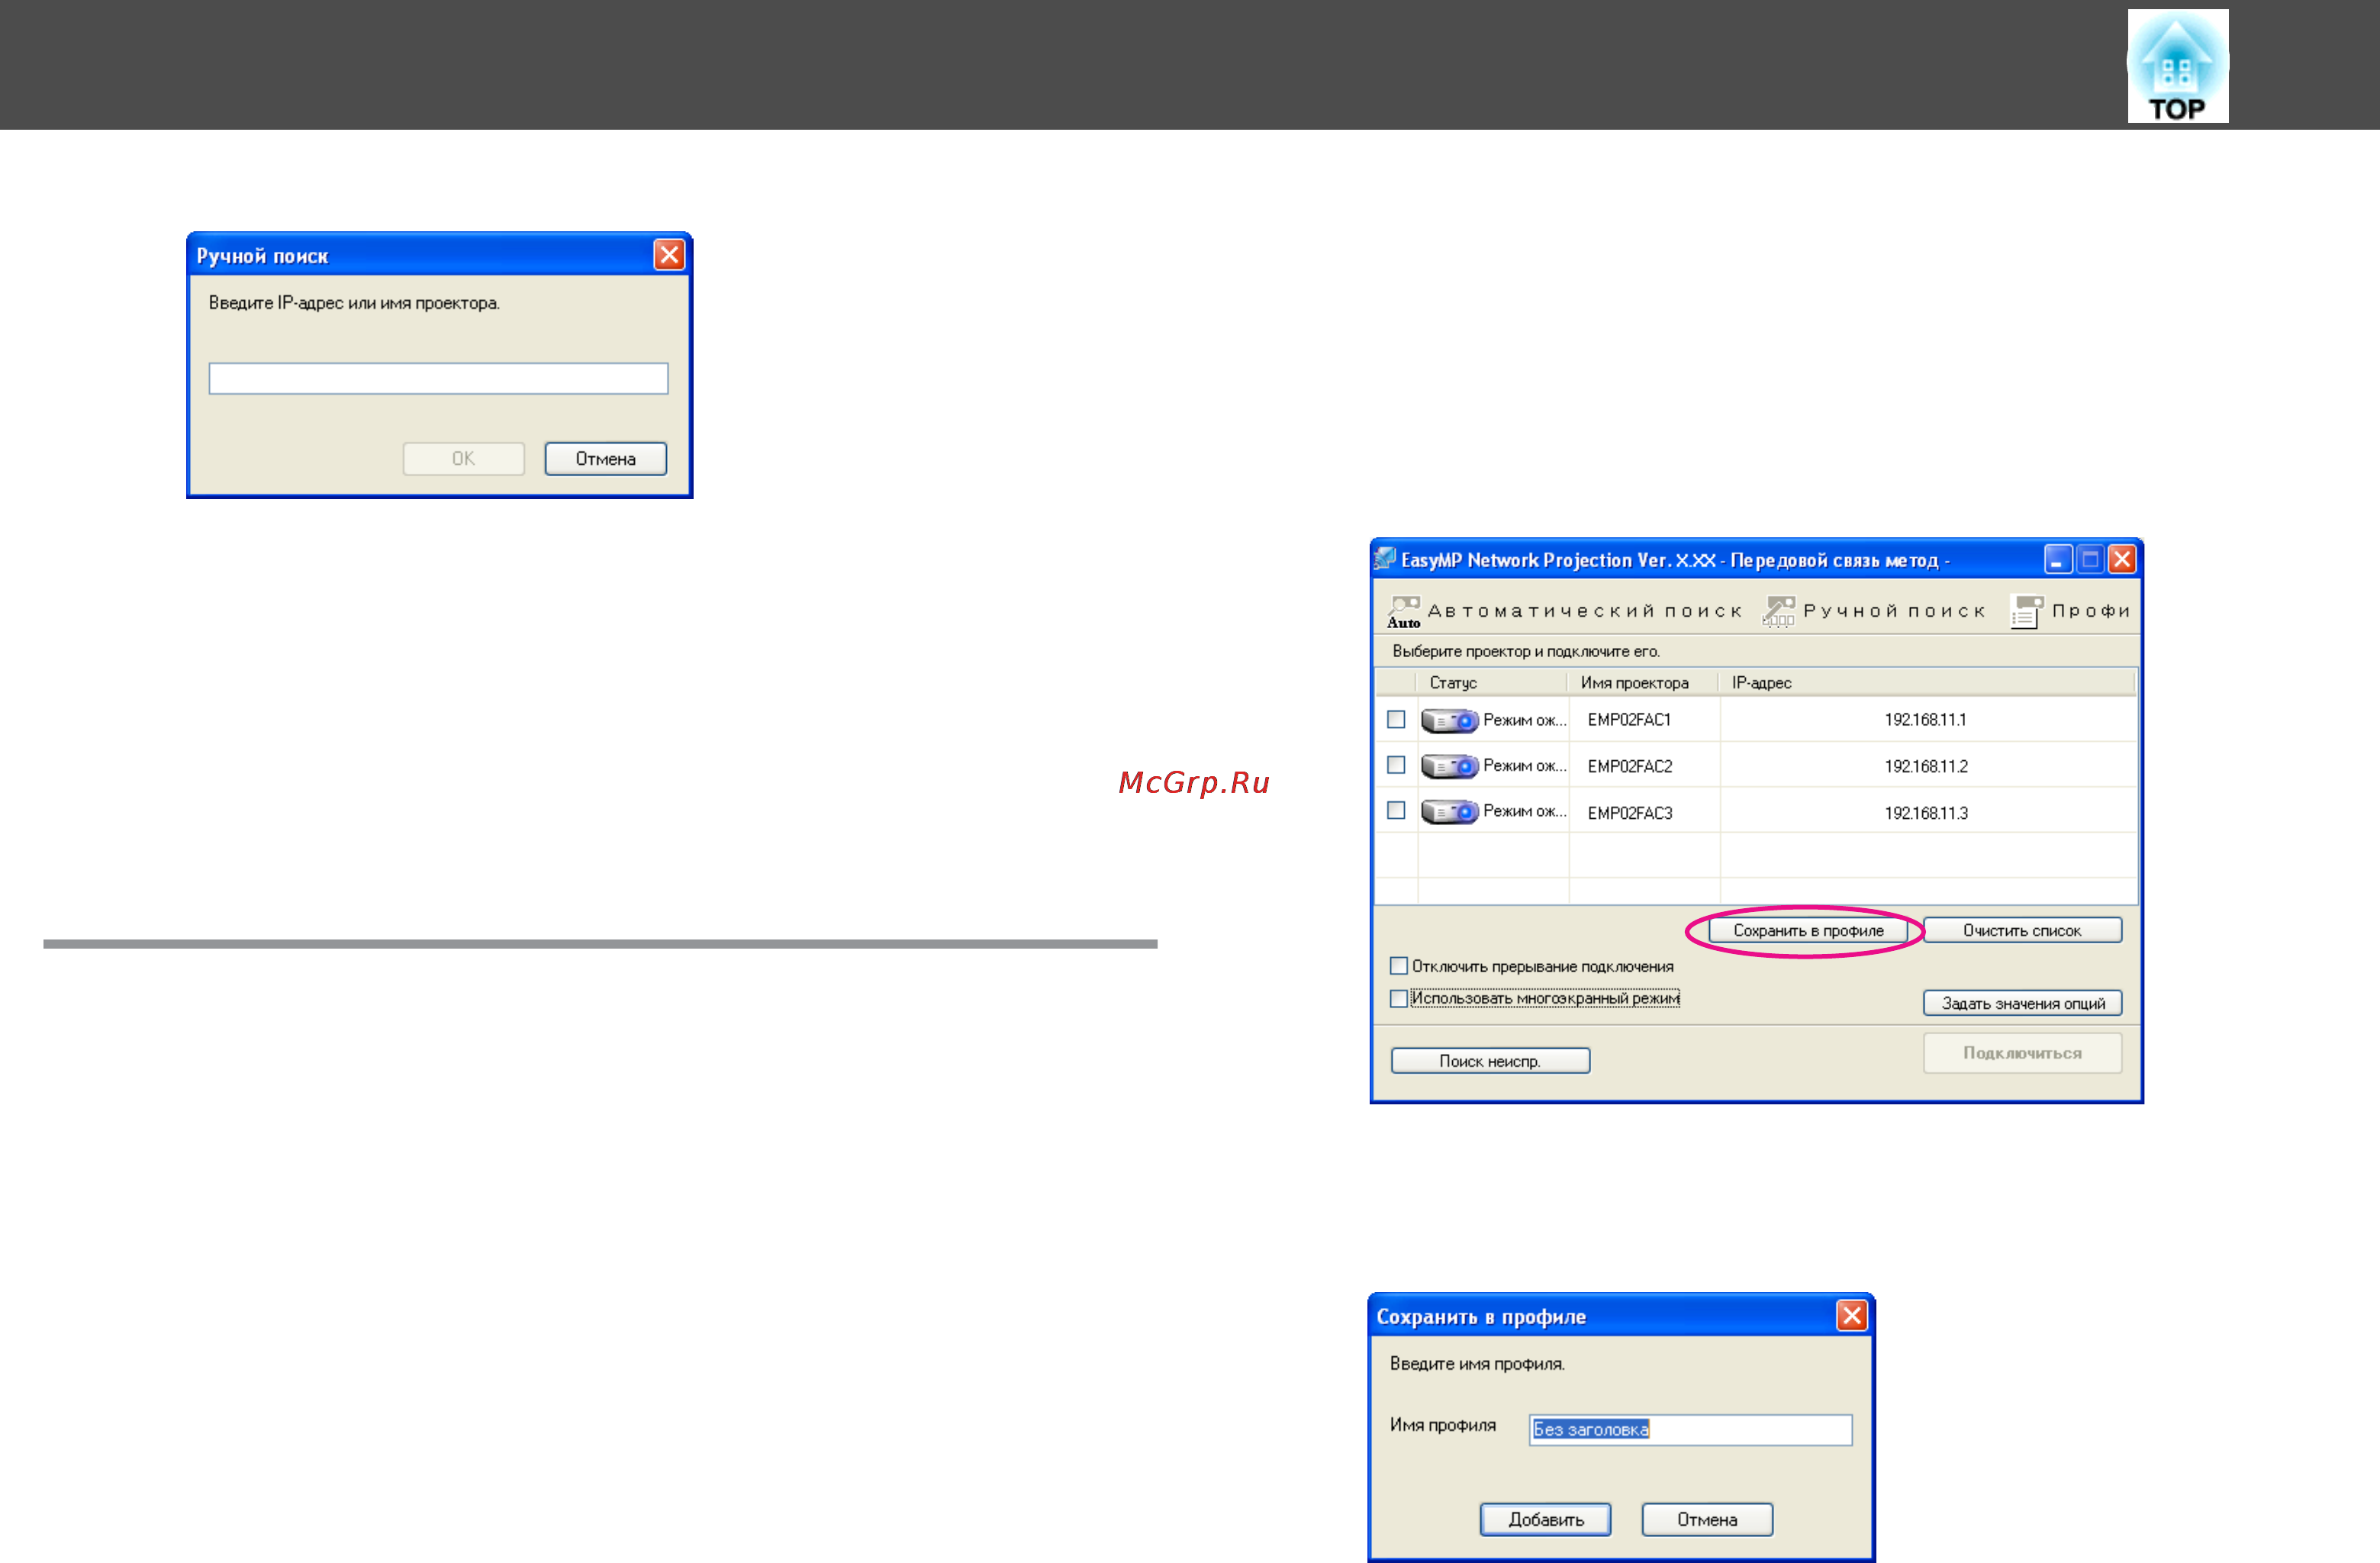Select the EMP02FAC3 projector name
The image size is (2380, 1563).
pos(1629,812)
